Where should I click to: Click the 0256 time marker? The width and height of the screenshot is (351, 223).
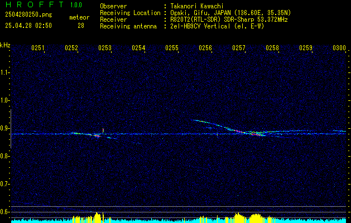coord(205,48)
